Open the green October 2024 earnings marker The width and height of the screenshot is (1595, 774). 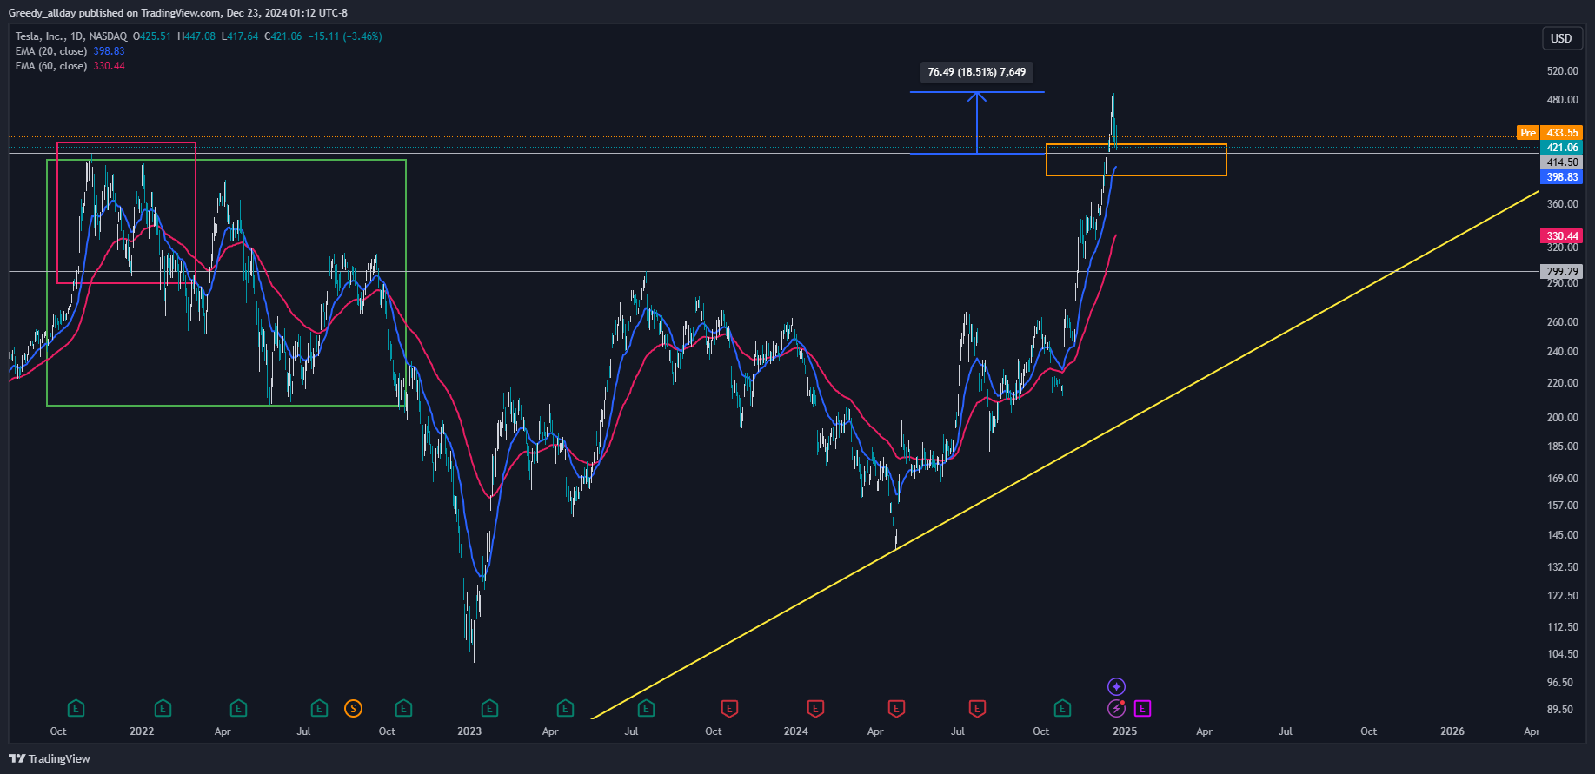pos(1062,709)
